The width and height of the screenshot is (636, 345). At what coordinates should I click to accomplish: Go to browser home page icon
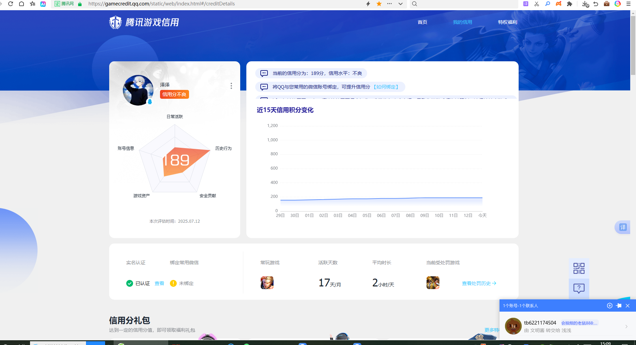(x=21, y=4)
